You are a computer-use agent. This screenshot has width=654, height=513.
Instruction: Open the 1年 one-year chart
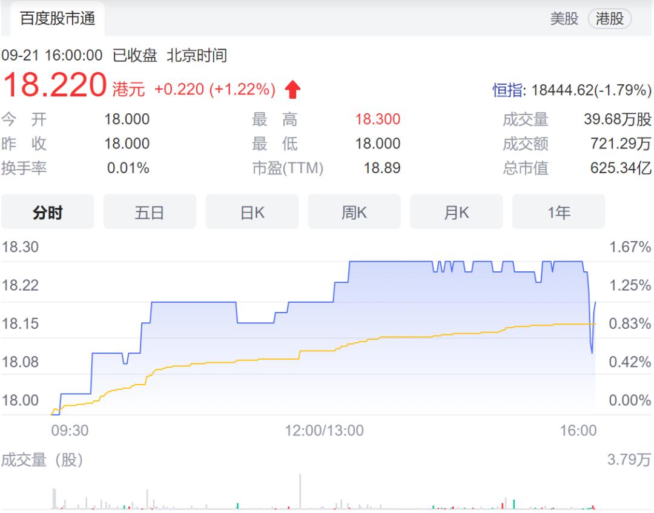[558, 212]
